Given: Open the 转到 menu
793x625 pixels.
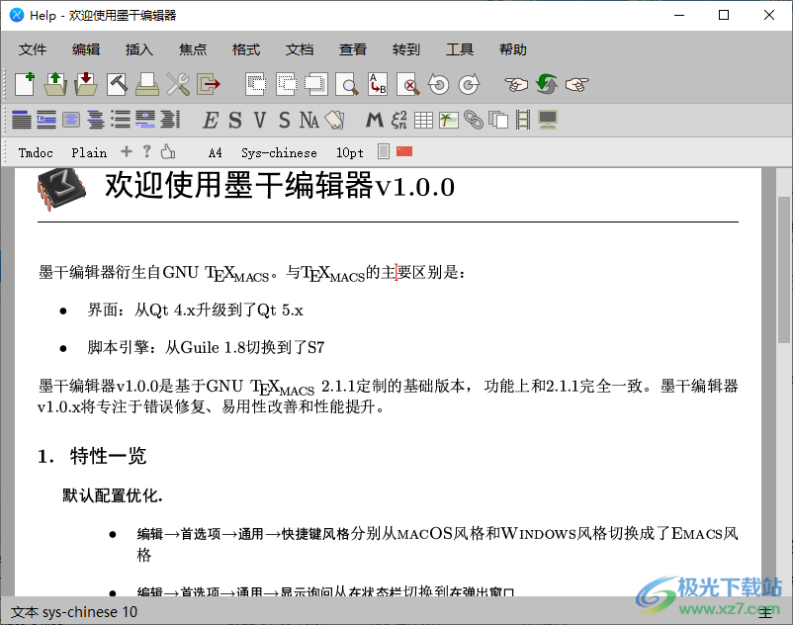Looking at the screenshot, I should (406, 49).
